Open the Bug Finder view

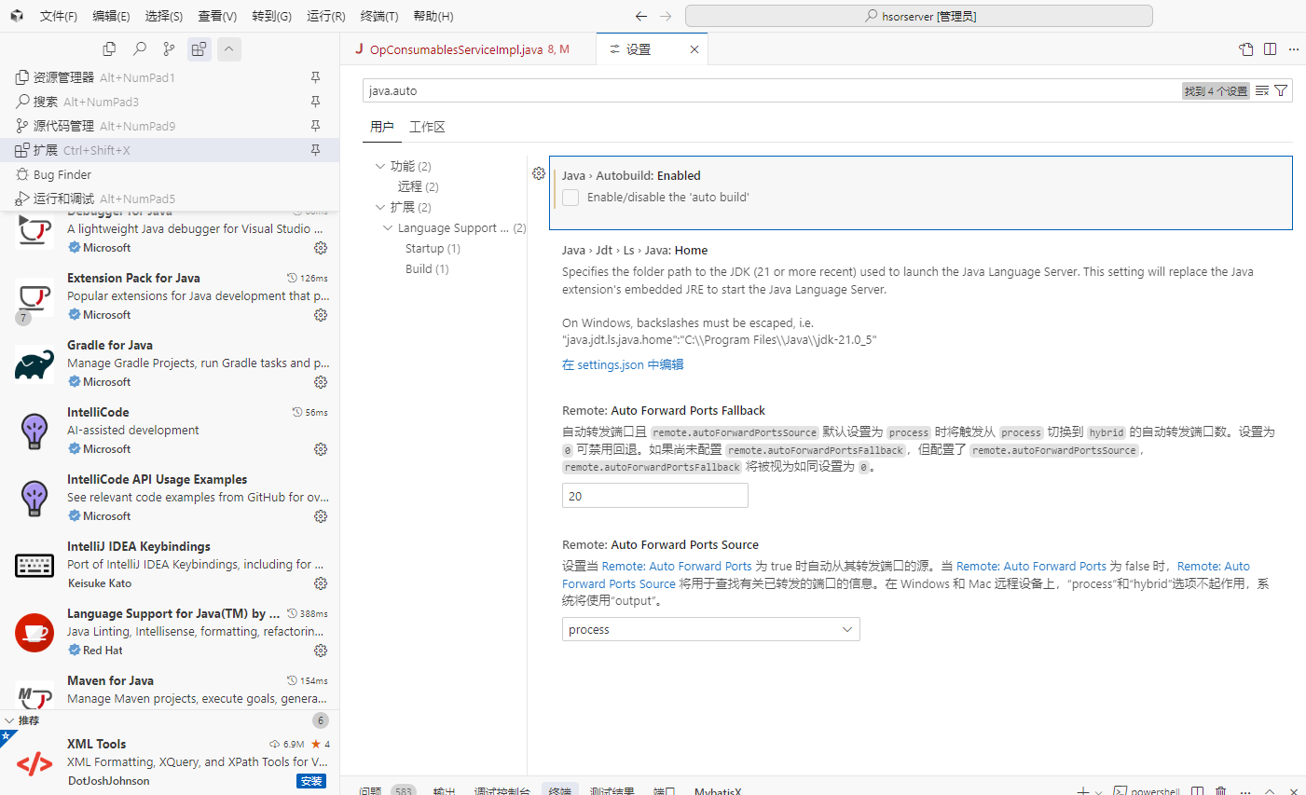point(170,174)
